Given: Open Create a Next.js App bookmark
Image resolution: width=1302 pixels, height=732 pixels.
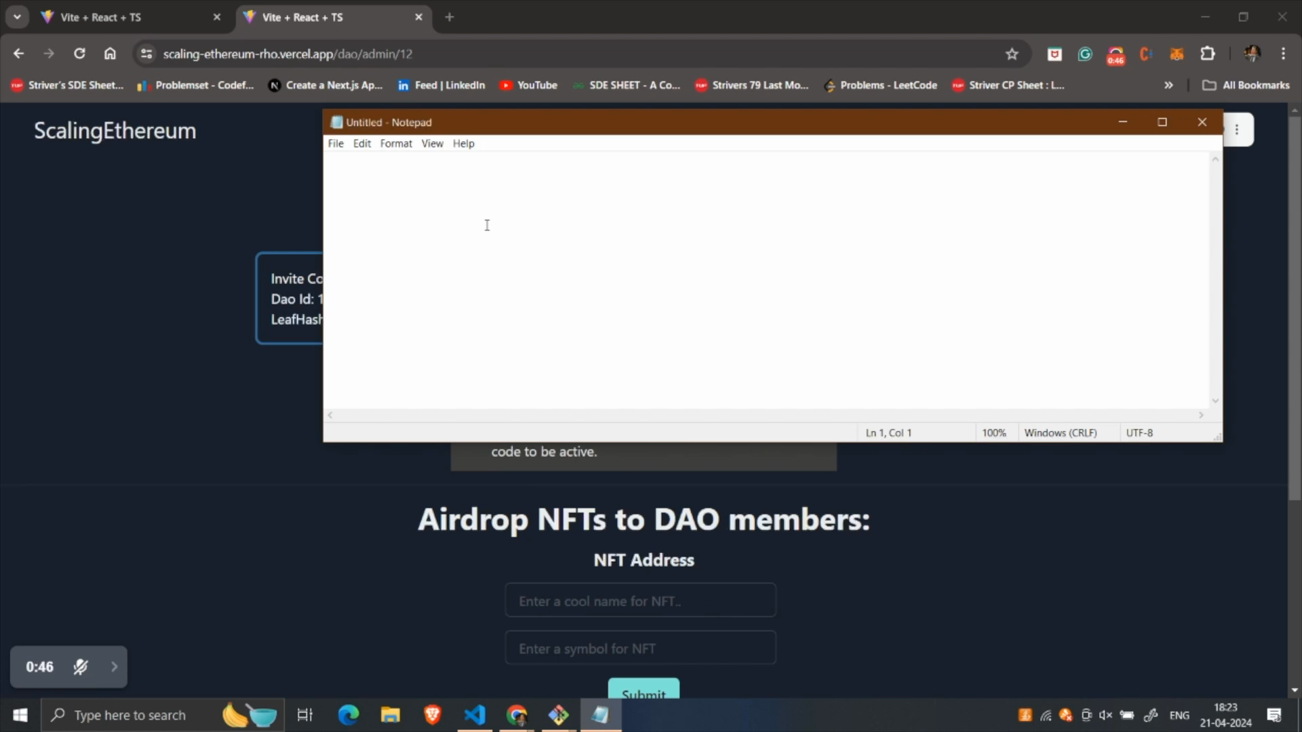Looking at the screenshot, I should tap(325, 85).
